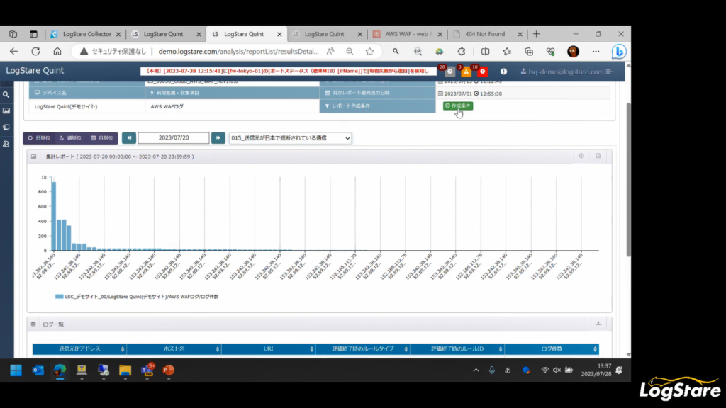Sort by ログ件数 column
The image size is (726, 408).
[x=552, y=348]
